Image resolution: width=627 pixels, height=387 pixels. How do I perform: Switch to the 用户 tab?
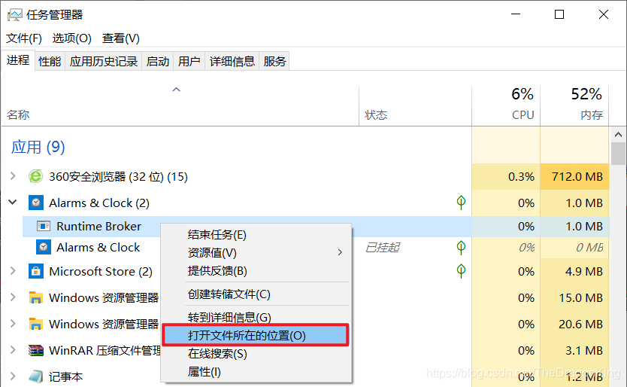point(189,62)
